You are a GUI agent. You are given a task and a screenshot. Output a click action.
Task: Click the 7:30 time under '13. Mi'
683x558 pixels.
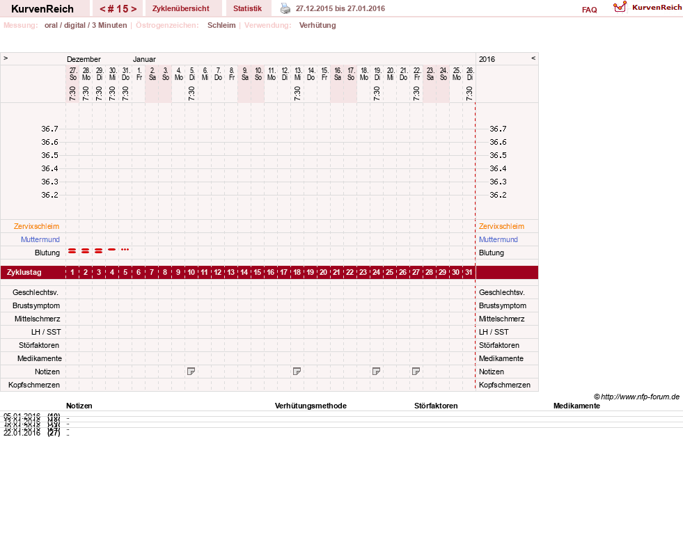tap(297, 93)
